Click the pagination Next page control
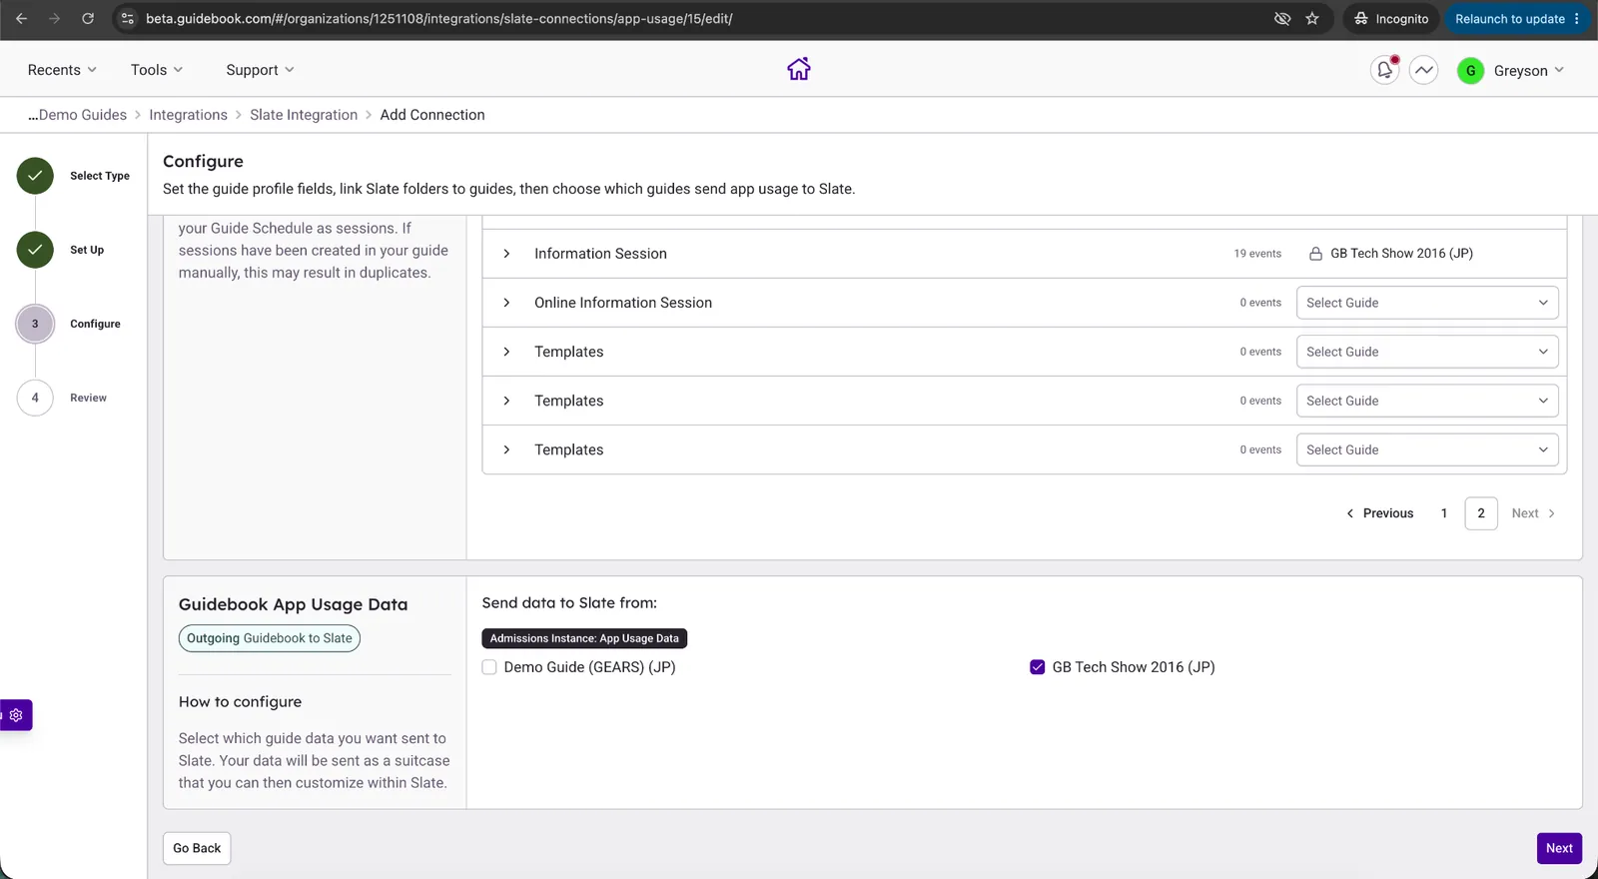The height and width of the screenshot is (879, 1598). point(1533,513)
